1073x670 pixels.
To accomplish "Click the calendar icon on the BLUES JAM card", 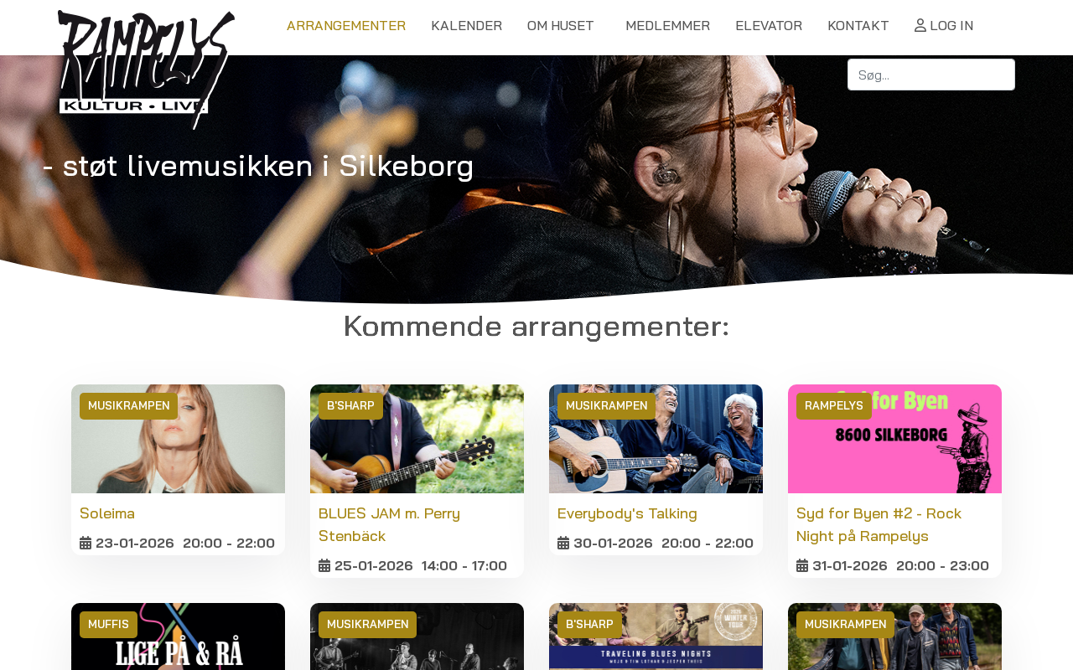I will click(324, 565).
